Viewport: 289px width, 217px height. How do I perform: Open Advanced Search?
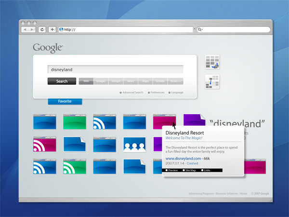131,93
